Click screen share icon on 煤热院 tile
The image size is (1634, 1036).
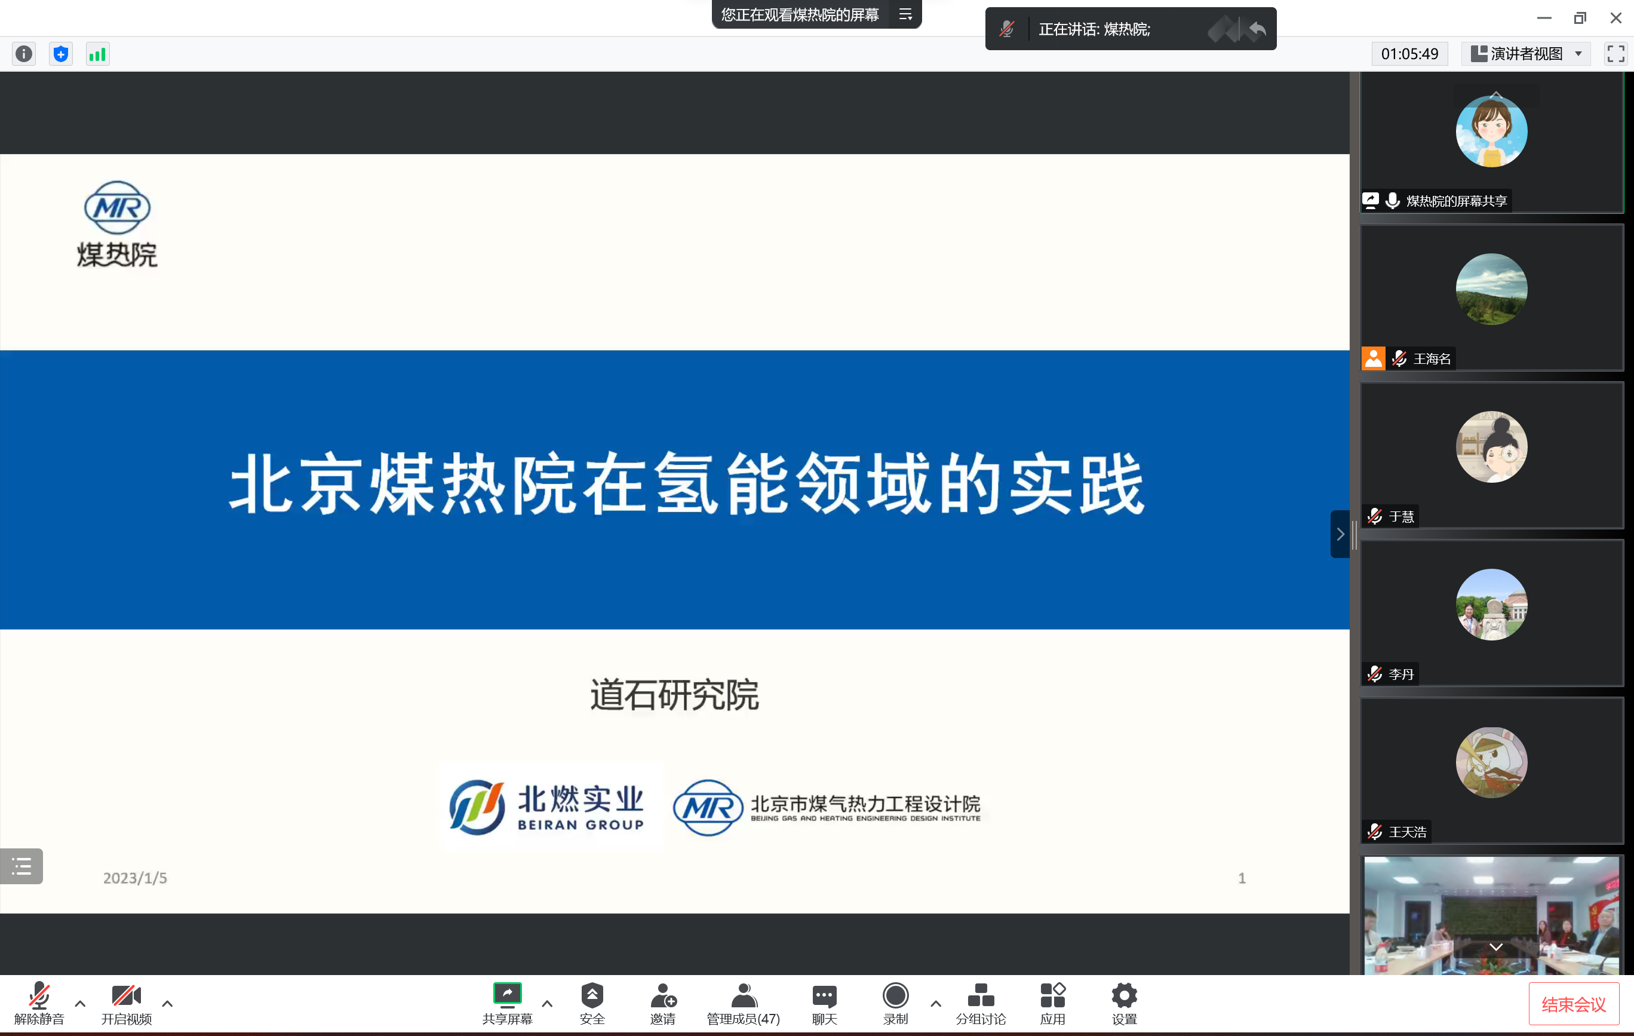click(1371, 200)
